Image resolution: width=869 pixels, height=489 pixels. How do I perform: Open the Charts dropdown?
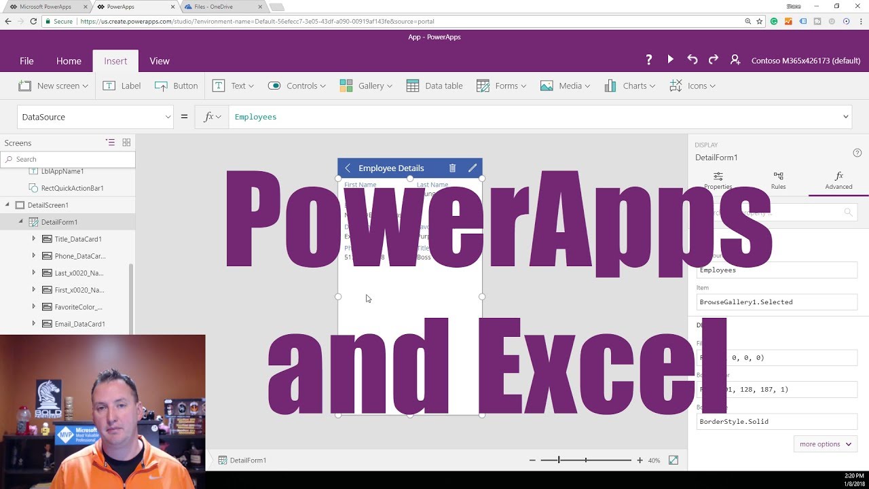tap(629, 86)
